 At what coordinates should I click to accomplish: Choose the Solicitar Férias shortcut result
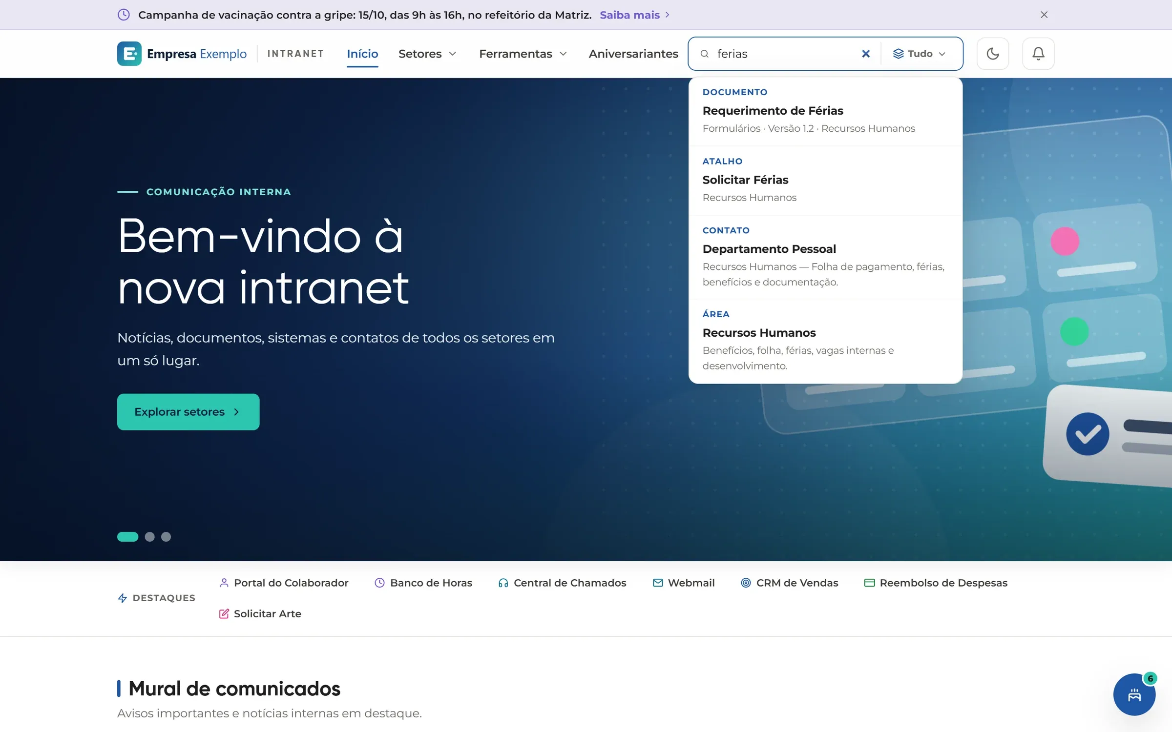pyautogui.click(x=825, y=181)
